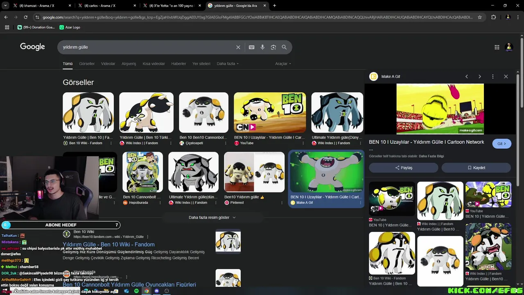This screenshot has width=524, height=295.
Task: Show next image in preview panel
Action: [x=480, y=77]
